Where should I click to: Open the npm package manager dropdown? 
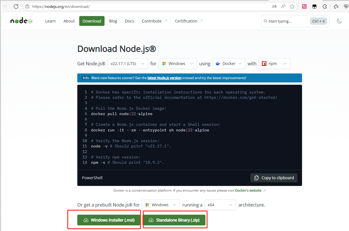(x=275, y=64)
